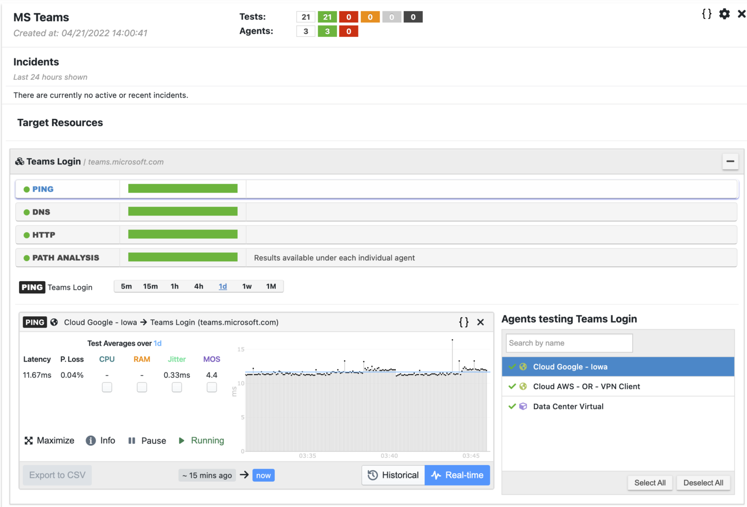The image size is (747, 507).
Task: Click the globe icon beside Cloud Google - Iowa
Action: (523, 366)
